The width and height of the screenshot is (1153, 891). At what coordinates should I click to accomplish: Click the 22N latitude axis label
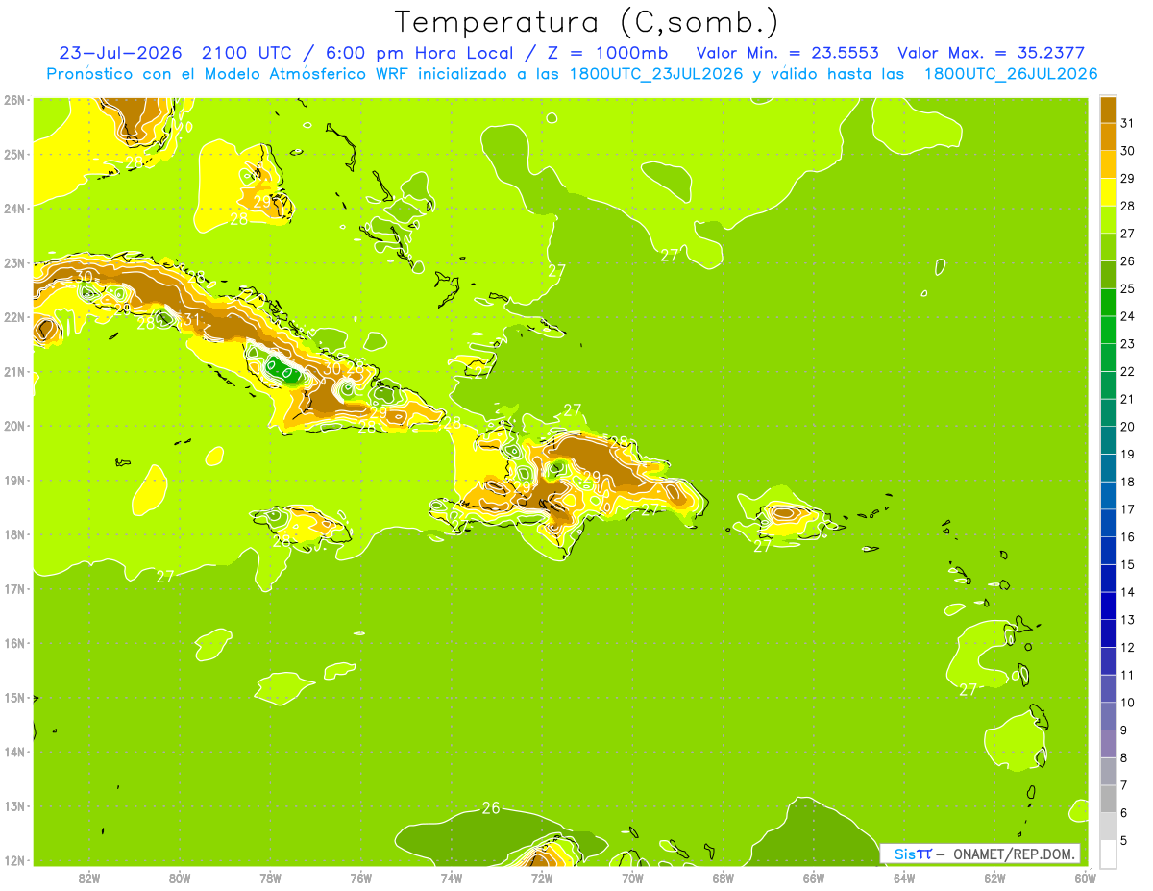pos(14,317)
